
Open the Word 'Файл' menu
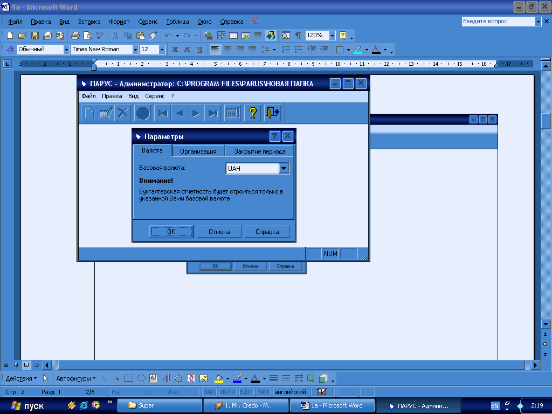pos(15,22)
